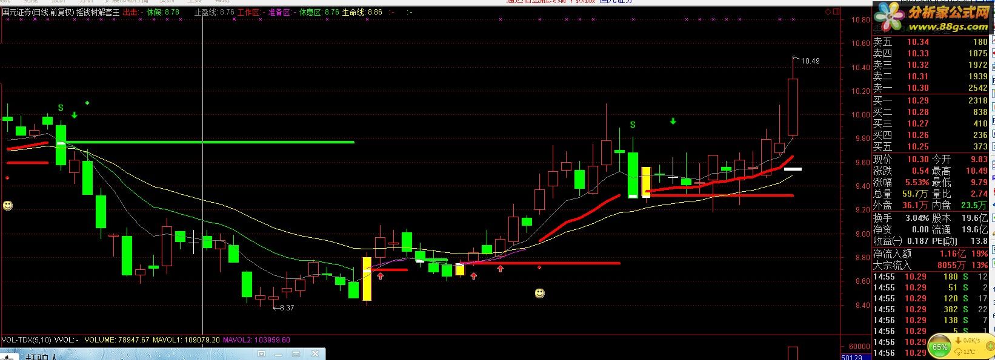Click the 净流入额 1.16亿 row
The height and width of the screenshot is (360, 995).
(x=930, y=254)
